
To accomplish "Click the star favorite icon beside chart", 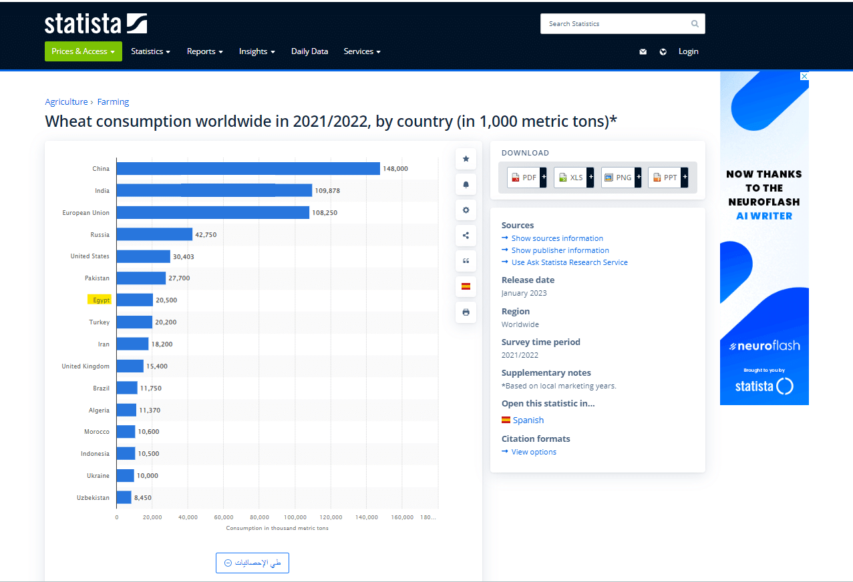I will pos(466,159).
